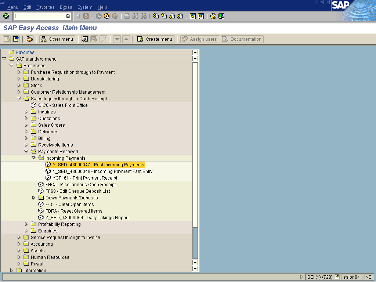Expand the Quotations folder

(26, 119)
